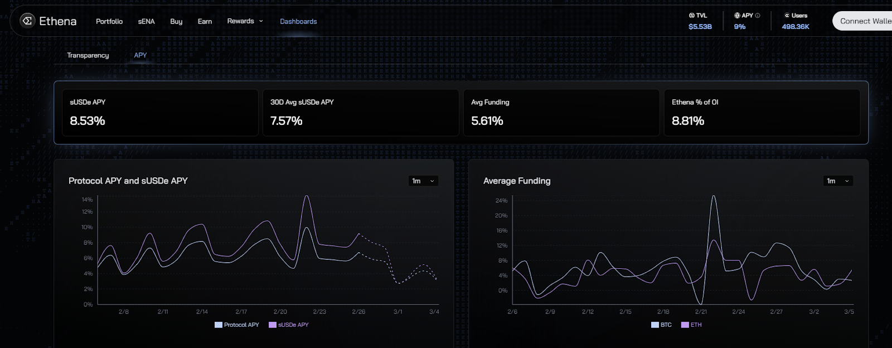This screenshot has width=892, height=348.
Task: Click the 24% axis label on funding chart
Action: [501, 200]
